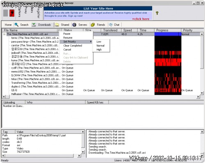
Task: Click the Downloads green arrow icon
Action: point(34,25)
